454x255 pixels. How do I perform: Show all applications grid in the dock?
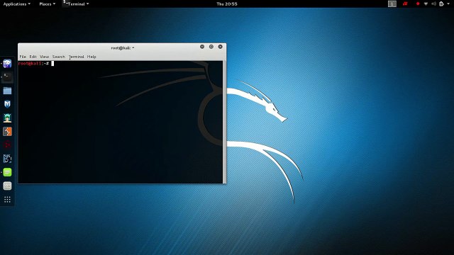tap(7, 200)
